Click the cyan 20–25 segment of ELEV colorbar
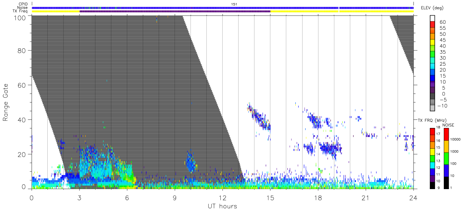This screenshot has height=214, width=465. 433,67
